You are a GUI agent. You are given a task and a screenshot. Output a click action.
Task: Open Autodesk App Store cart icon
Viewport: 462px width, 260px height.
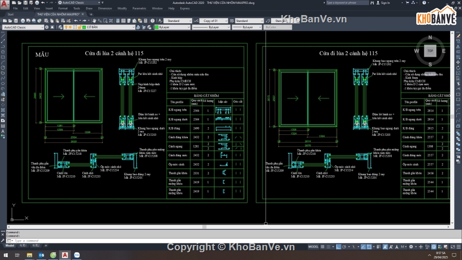coord(407,2)
